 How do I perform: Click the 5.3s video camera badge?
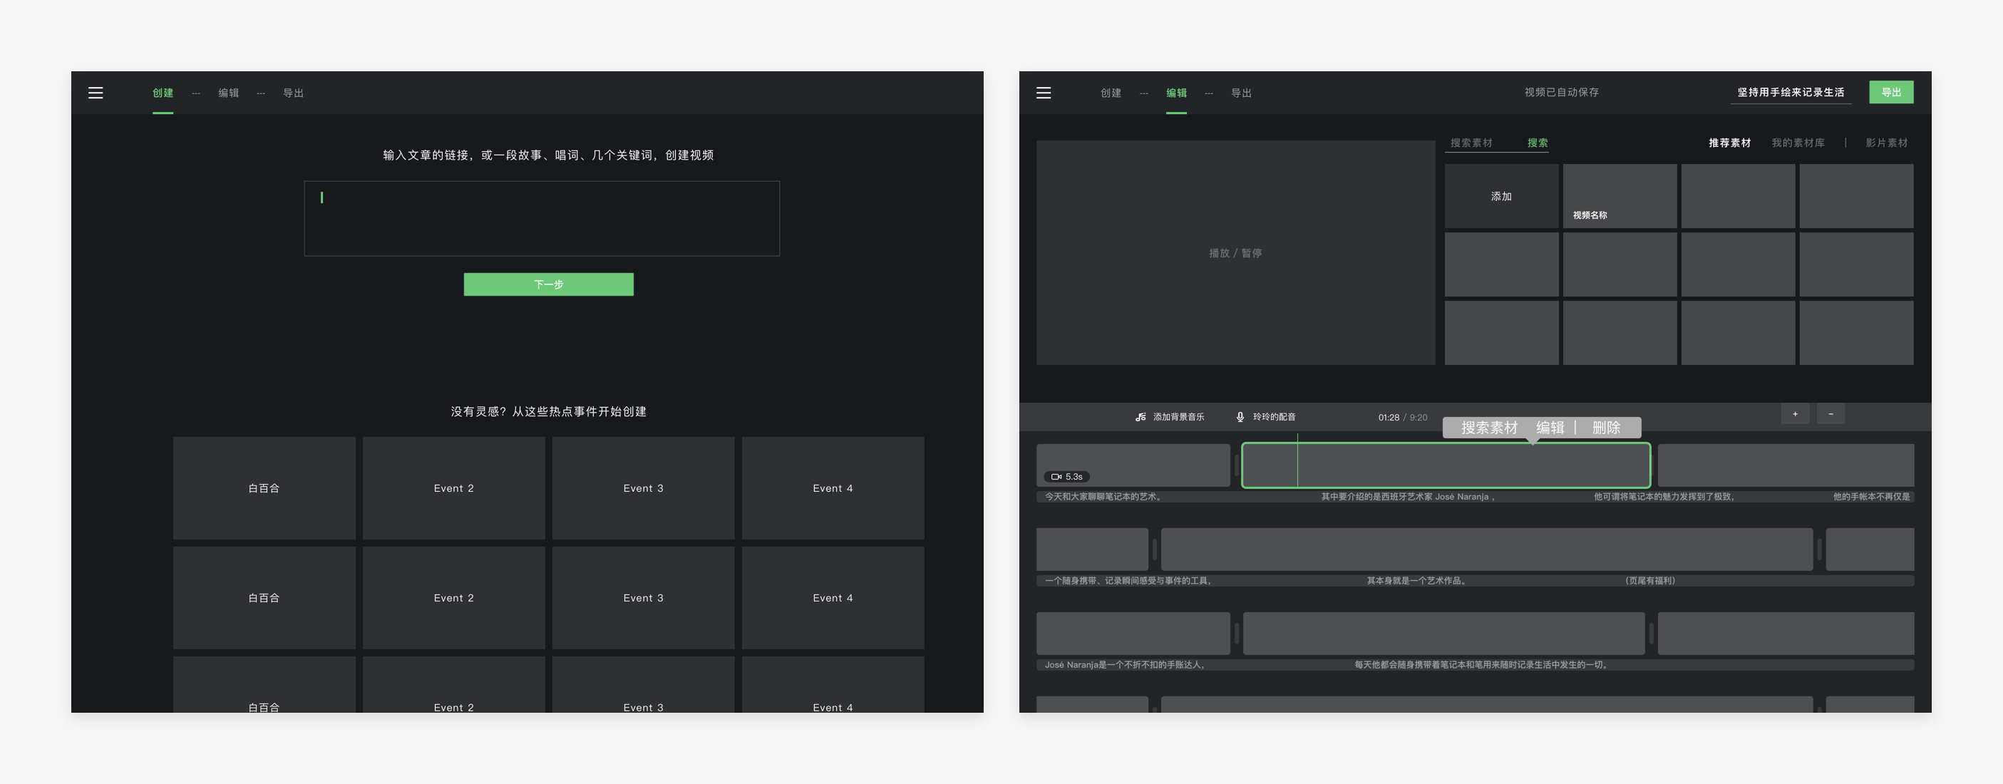(x=1066, y=477)
